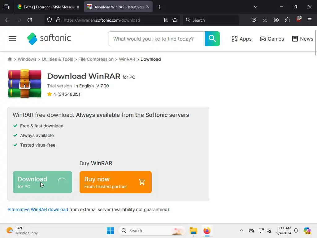The height and width of the screenshot is (238, 317).
Task: Open the Apps section
Action: tap(241, 39)
